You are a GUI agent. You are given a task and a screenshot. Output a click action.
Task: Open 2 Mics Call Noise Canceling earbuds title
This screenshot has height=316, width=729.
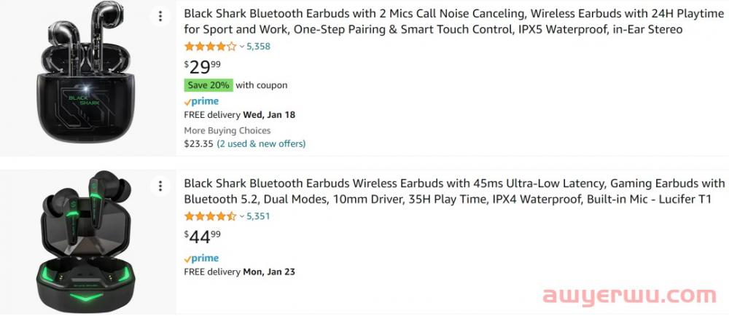(x=453, y=22)
